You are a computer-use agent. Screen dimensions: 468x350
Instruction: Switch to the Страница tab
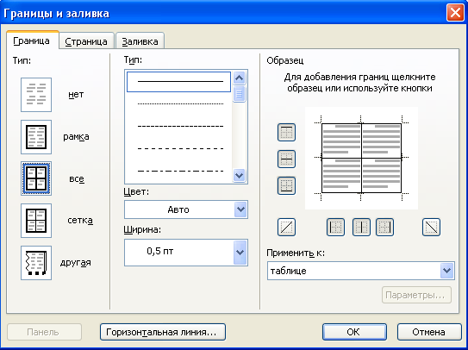point(86,41)
